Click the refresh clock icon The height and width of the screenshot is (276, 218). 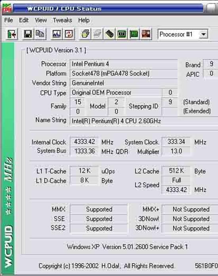pos(69,34)
